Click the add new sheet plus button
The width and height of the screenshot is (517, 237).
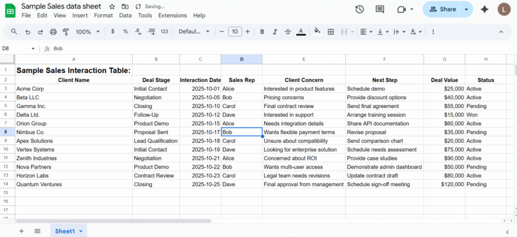point(21,231)
